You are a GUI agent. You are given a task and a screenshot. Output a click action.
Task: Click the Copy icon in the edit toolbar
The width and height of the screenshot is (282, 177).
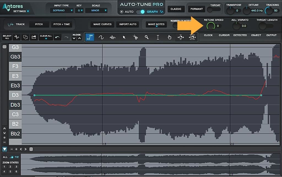coord(25,37)
